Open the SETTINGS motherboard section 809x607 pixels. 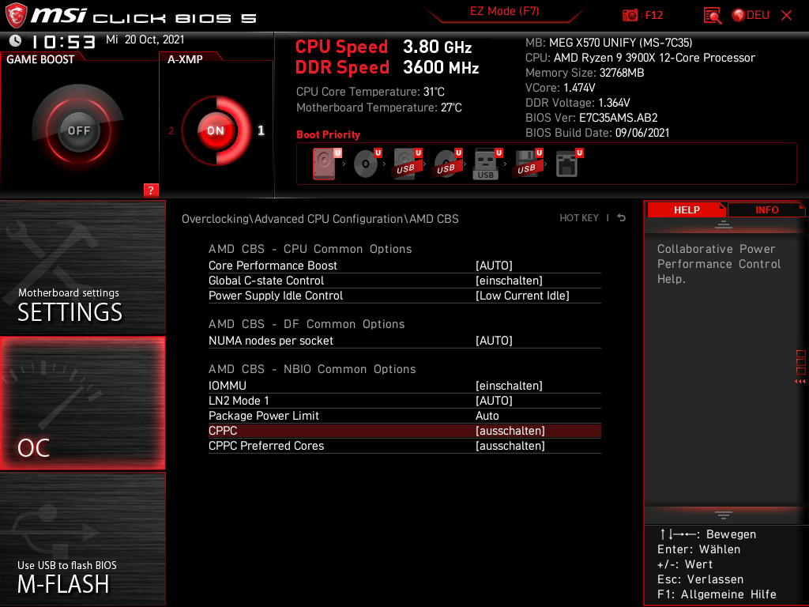tap(82, 267)
